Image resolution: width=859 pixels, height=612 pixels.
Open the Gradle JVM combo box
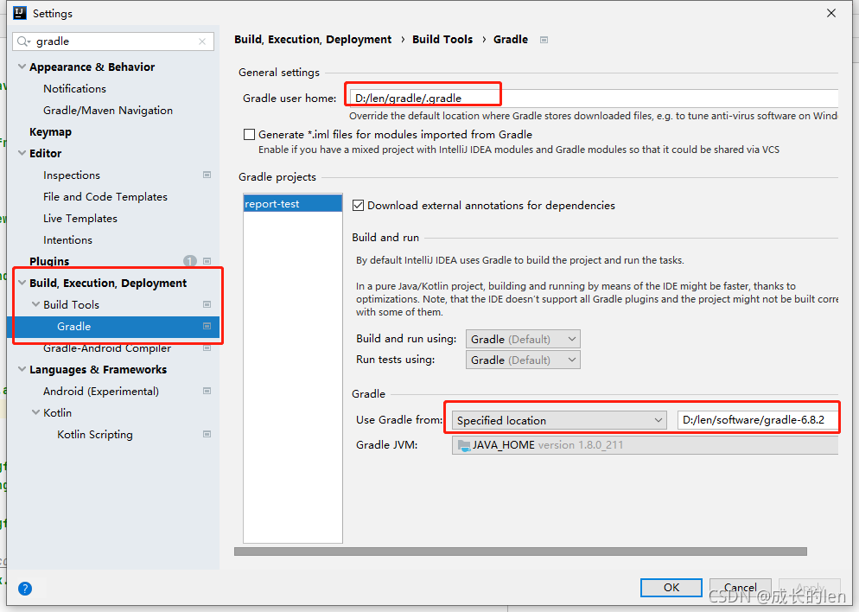tap(645, 445)
